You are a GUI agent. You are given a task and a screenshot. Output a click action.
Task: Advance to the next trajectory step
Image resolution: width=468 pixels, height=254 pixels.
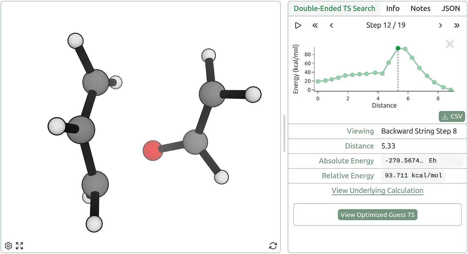point(440,25)
